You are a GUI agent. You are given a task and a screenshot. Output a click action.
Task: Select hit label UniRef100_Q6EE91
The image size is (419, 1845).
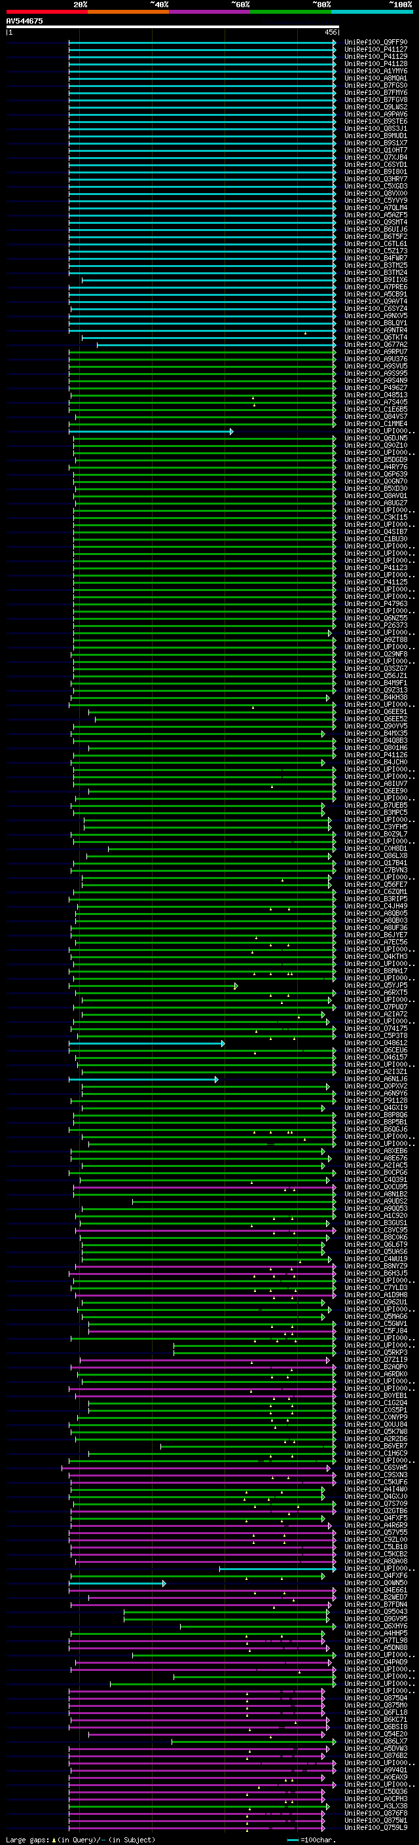[x=375, y=712]
